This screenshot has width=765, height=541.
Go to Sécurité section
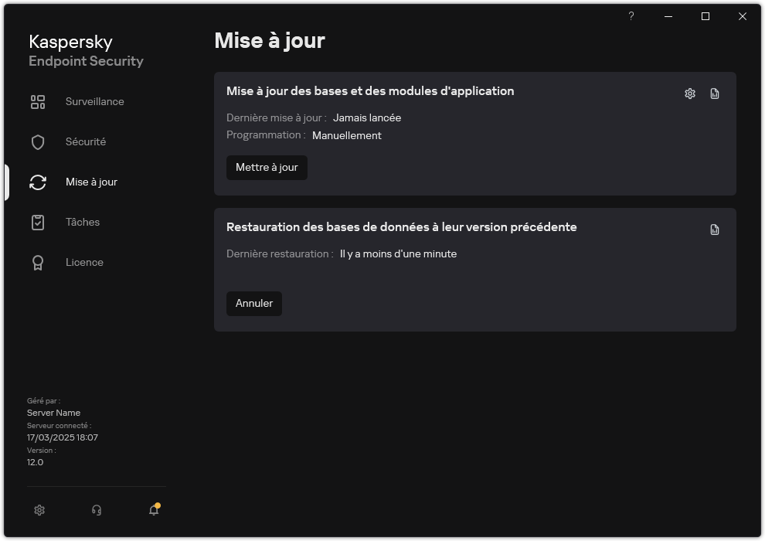click(85, 141)
